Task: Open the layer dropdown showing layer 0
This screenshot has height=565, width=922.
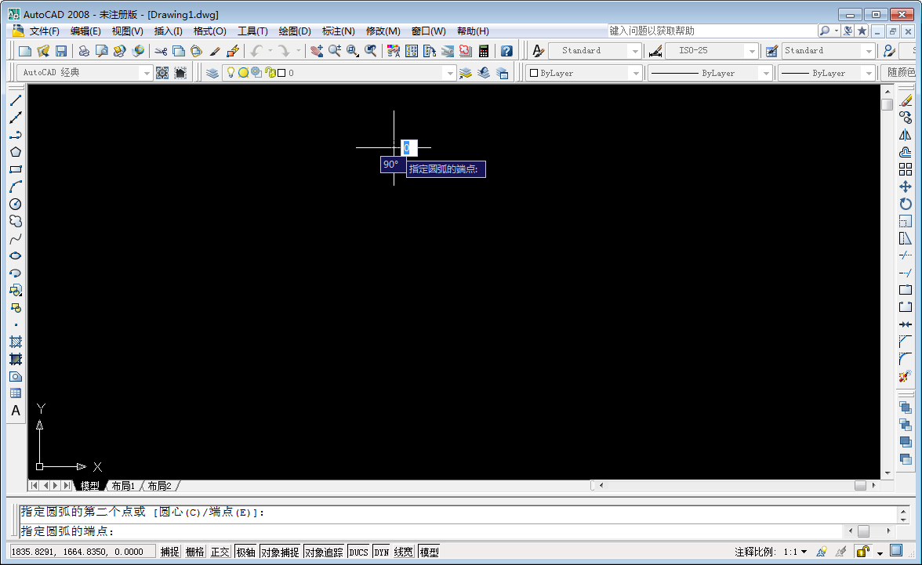Action: (451, 72)
